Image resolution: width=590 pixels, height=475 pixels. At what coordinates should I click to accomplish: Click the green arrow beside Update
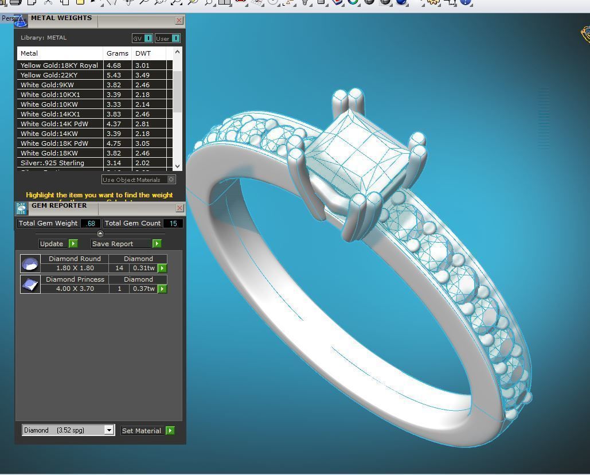(73, 243)
